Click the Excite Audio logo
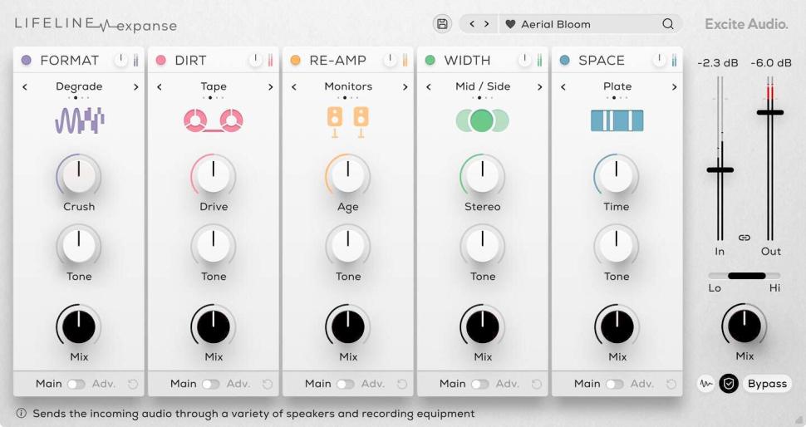 tap(746, 23)
